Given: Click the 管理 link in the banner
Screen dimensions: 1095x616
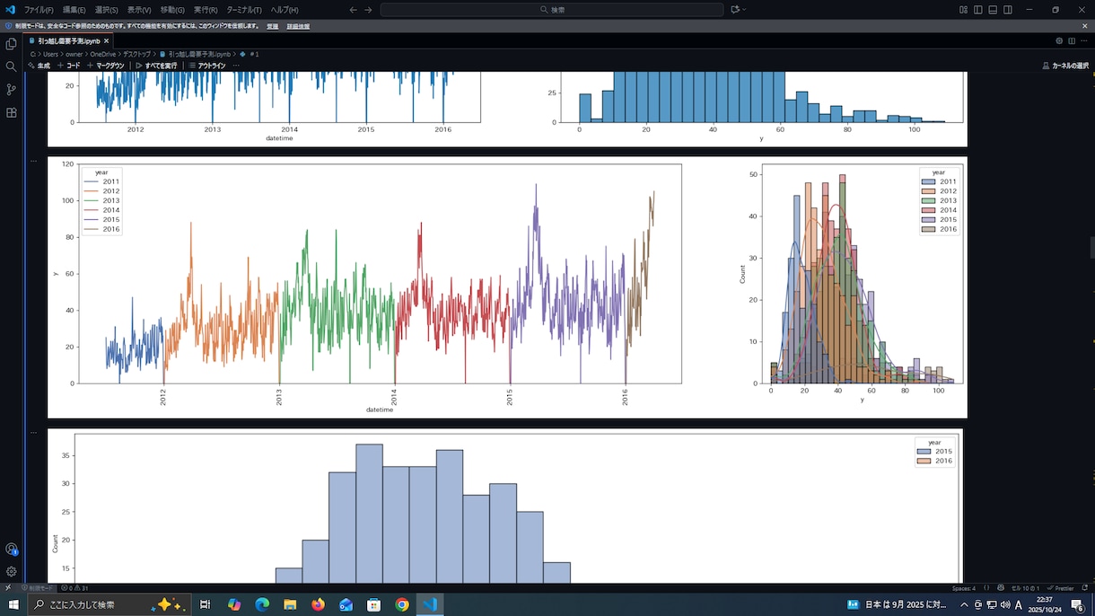Looking at the screenshot, I should point(273,26).
